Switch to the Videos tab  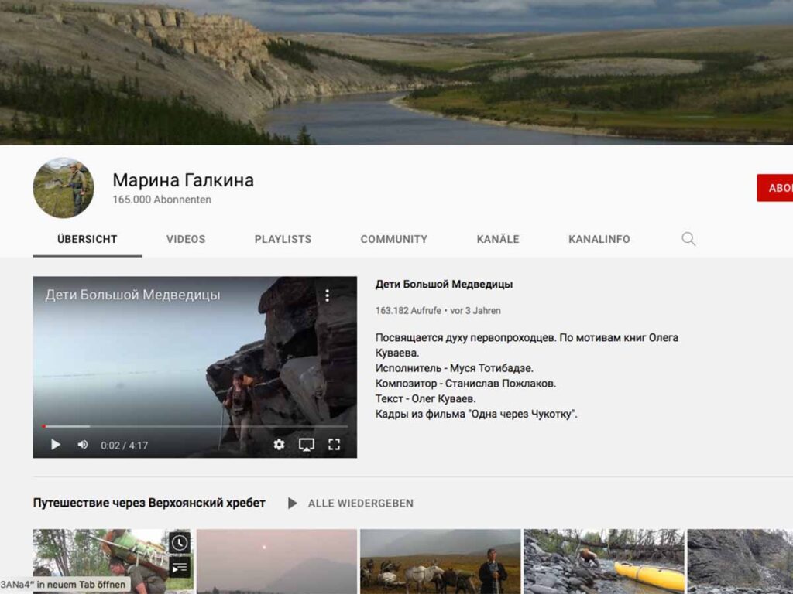[x=186, y=239]
